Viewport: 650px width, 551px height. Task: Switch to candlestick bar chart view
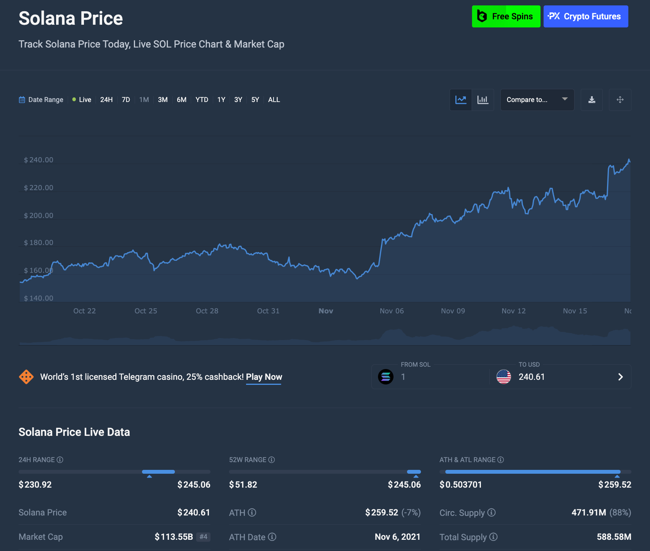[x=483, y=100]
